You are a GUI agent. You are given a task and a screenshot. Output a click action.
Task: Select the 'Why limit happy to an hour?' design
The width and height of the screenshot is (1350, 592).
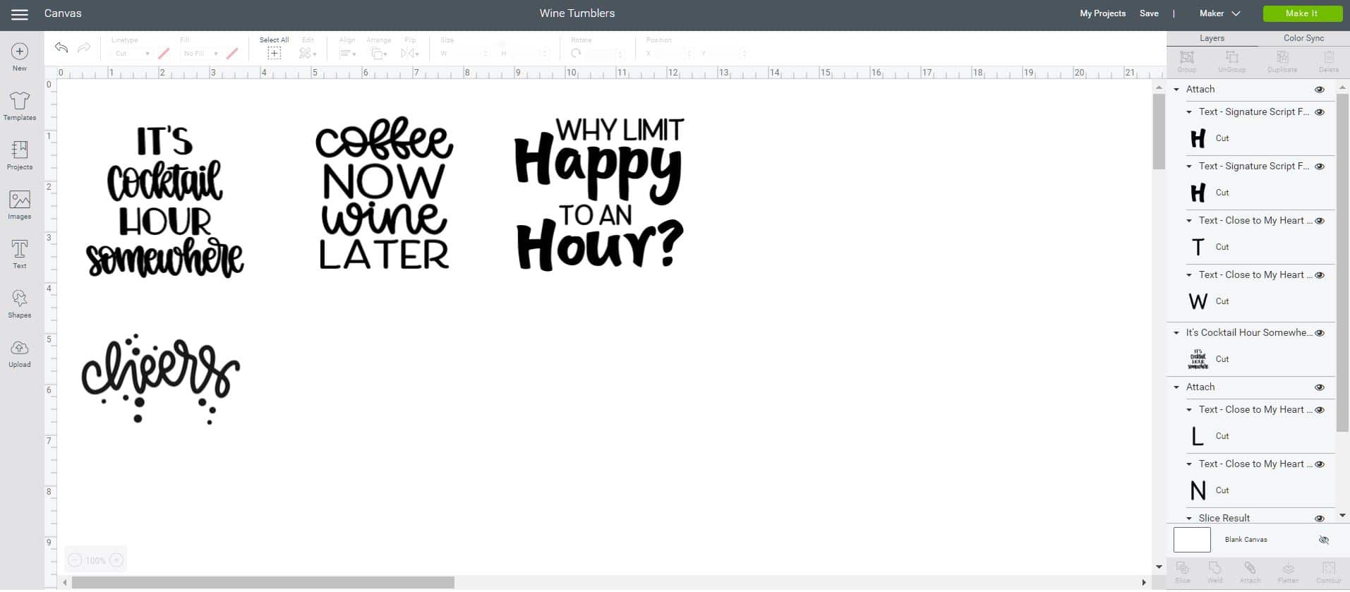tap(600, 194)
